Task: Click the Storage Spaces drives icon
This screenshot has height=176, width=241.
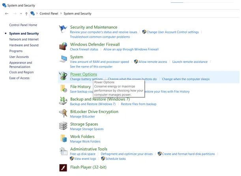Action: (63, 126)
